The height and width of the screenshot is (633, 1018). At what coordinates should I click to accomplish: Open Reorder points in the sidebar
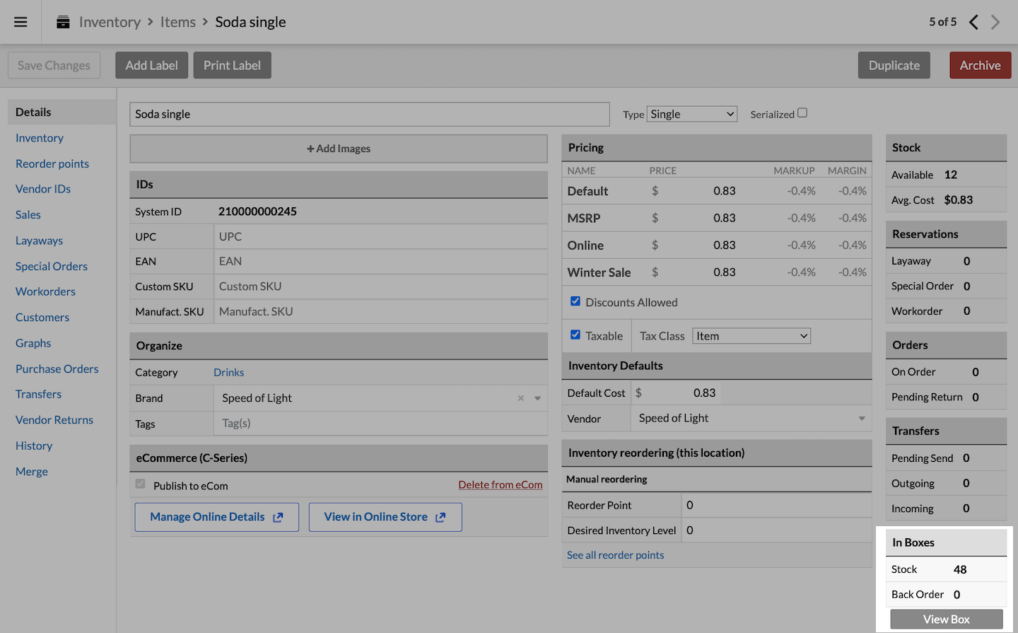click(52, 163)
